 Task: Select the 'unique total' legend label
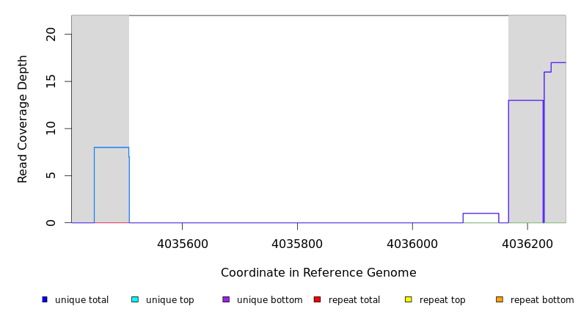click(x=81, y=300)
